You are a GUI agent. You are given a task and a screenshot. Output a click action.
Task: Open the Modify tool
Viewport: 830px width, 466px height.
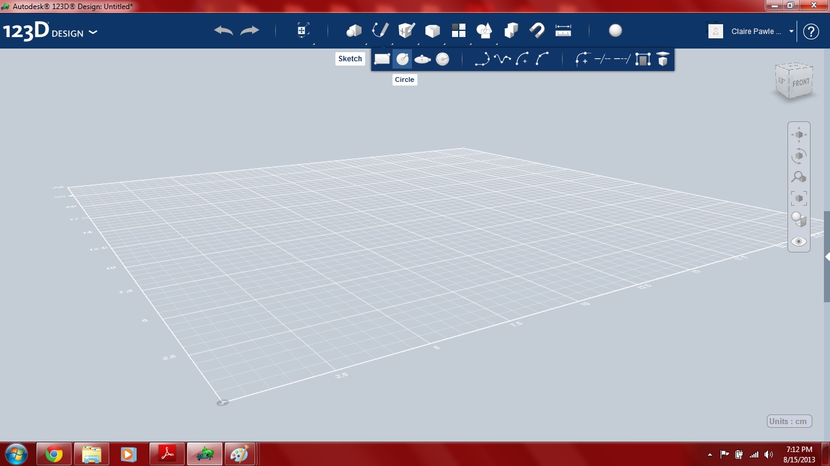click(x=432, y=30)
